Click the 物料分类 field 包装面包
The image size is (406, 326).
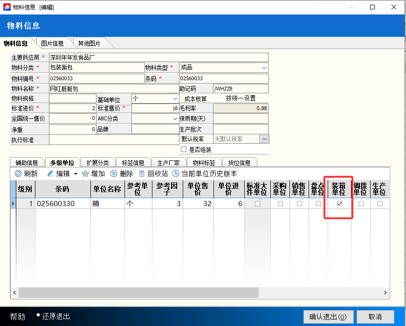[x=96, y=68]
